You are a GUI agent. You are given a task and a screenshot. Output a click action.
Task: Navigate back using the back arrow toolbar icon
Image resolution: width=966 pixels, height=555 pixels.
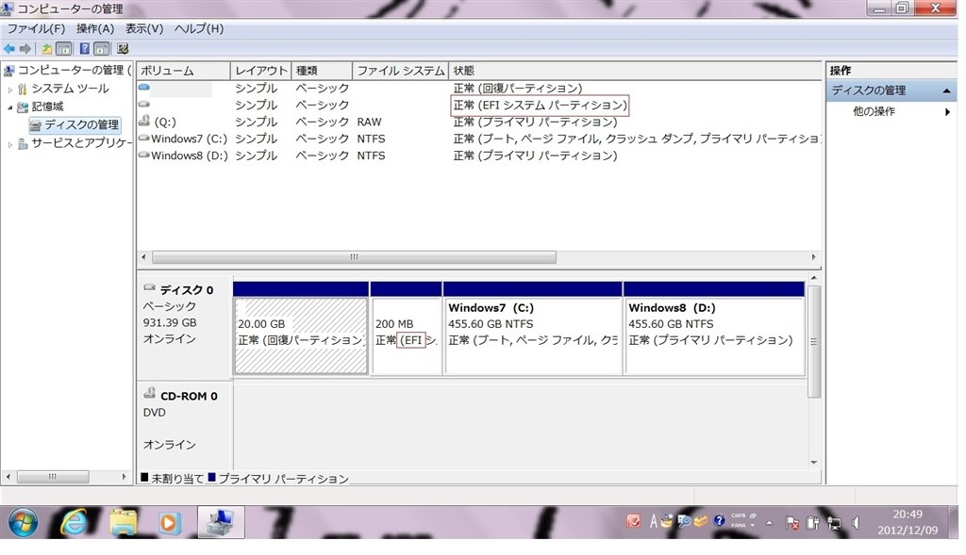[x=10, y=48]
